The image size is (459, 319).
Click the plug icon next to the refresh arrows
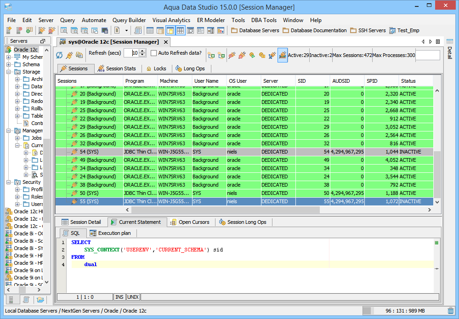coord(69,55)
